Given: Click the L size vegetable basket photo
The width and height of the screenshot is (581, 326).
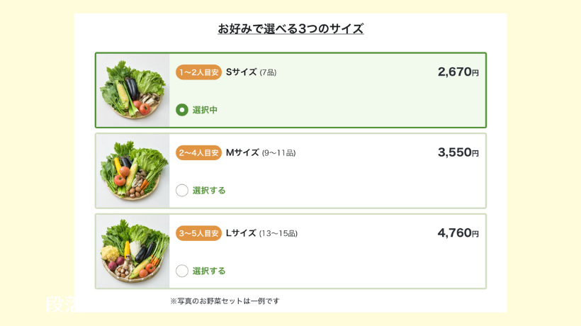Looking at the screenshot, I should click(133, 251).
